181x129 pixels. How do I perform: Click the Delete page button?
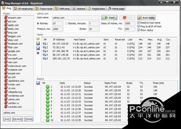click(x=29, y=119)
